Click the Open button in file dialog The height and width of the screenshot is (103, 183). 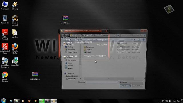point(124,86)
